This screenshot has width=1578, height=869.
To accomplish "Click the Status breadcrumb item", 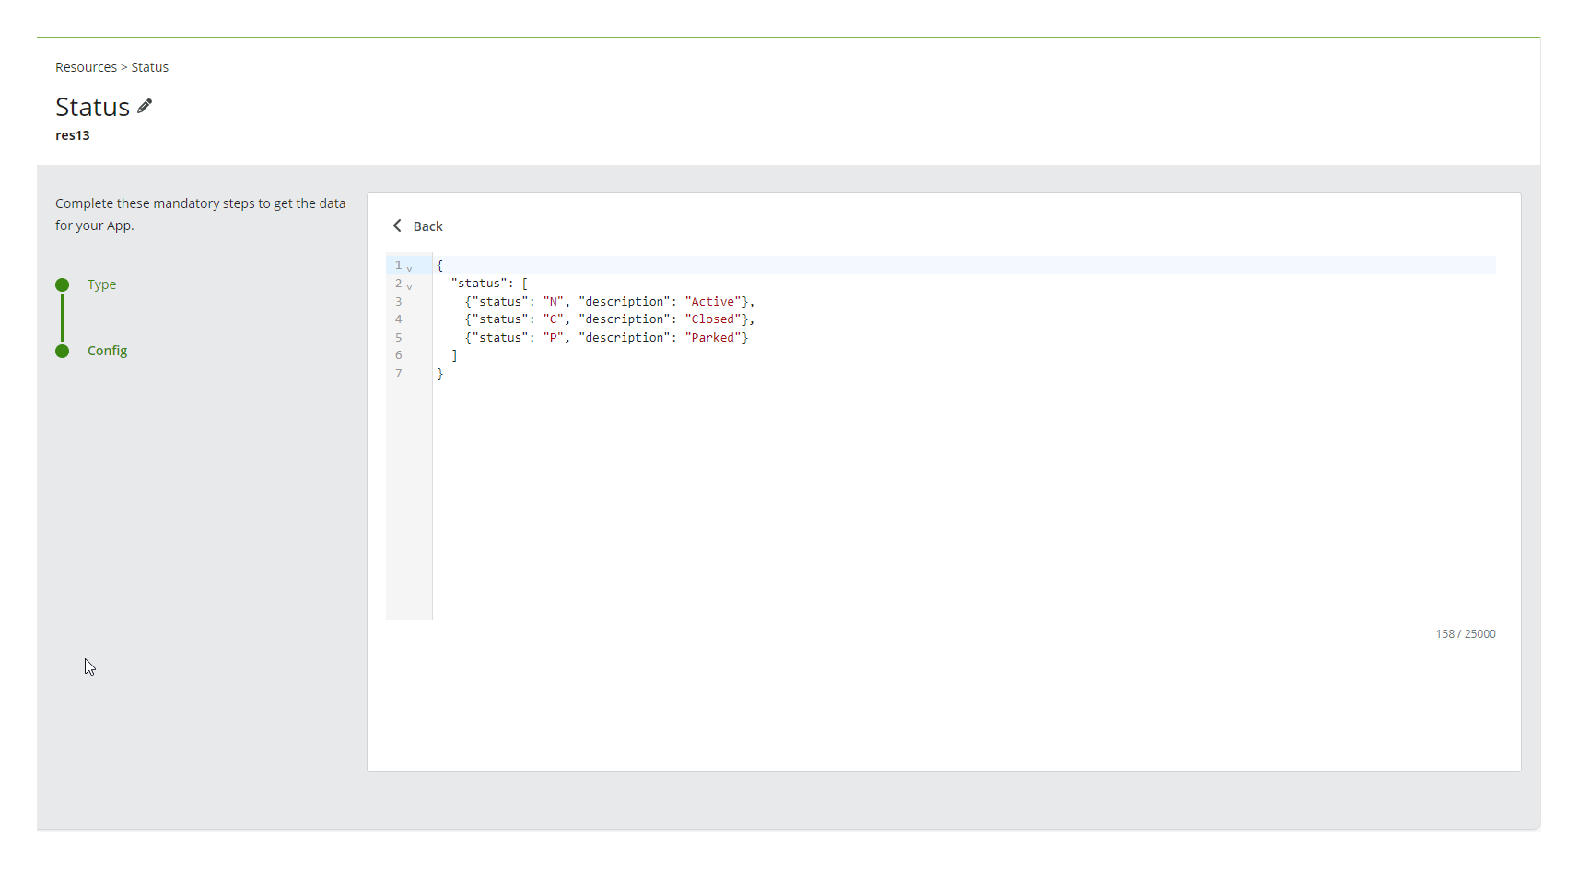I will pyautogui.click(x=149, y=66).
